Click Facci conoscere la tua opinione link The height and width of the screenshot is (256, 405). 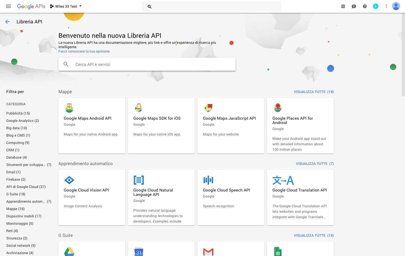point(84,51)
